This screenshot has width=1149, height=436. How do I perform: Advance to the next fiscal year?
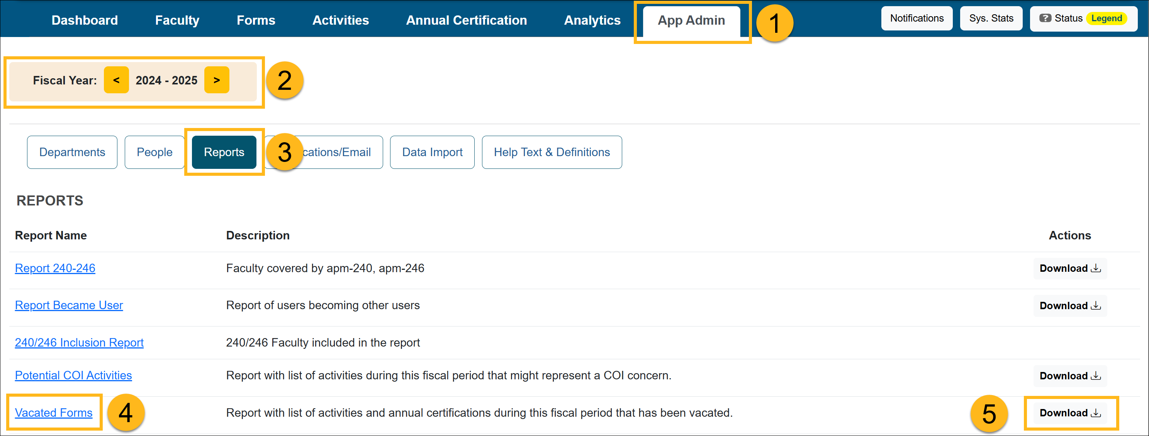[x=217, y=80]
